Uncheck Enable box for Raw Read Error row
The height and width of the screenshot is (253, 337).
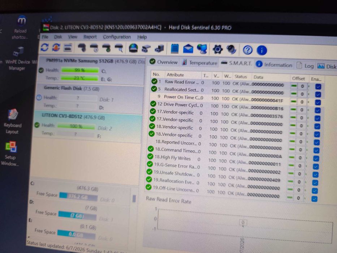(318, 86)
